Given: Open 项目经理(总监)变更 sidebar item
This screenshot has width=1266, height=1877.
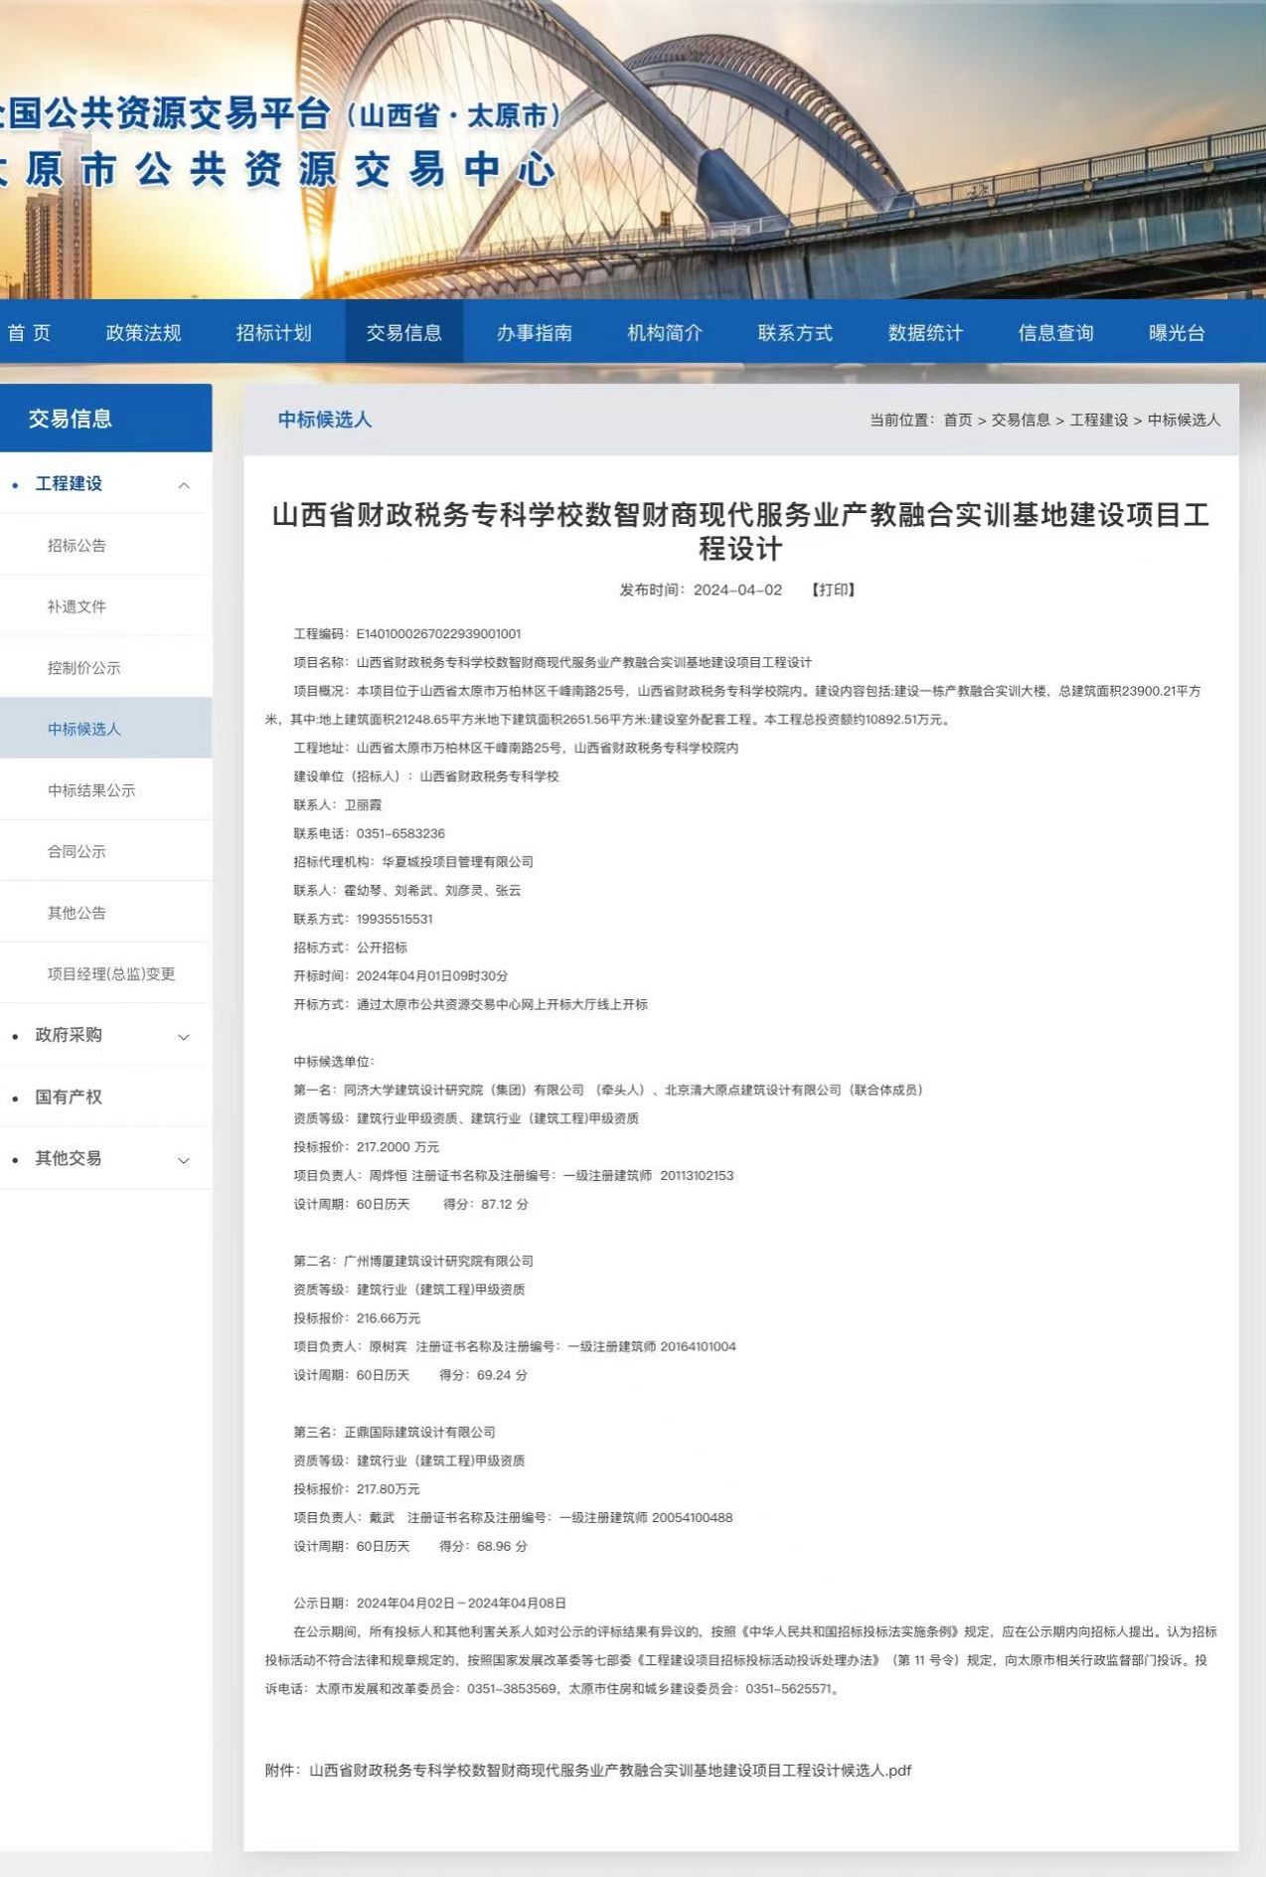Looking at the screenshot, I should coord(111,974).
